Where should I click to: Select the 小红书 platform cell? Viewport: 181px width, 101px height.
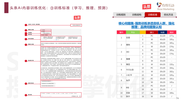pos(133,75)
